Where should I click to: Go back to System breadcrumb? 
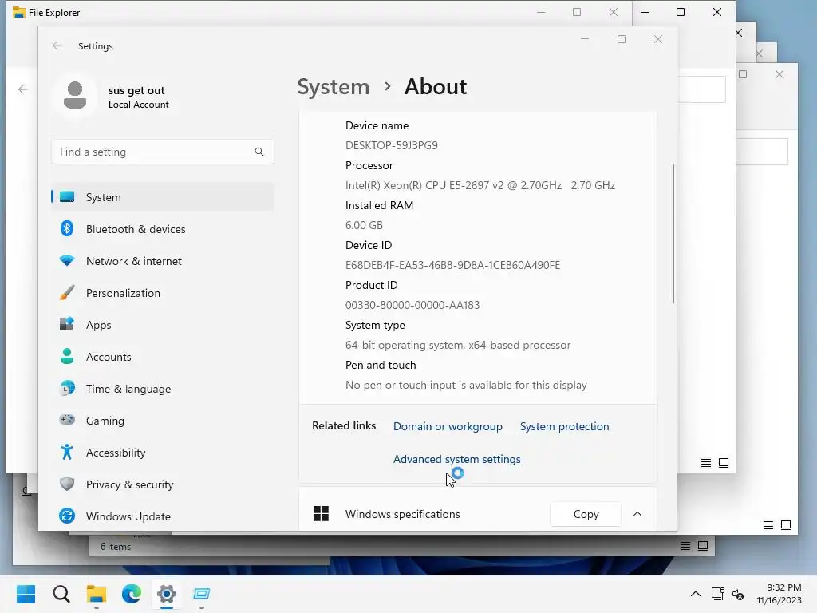pyautogui.click(x=333, y=86)
